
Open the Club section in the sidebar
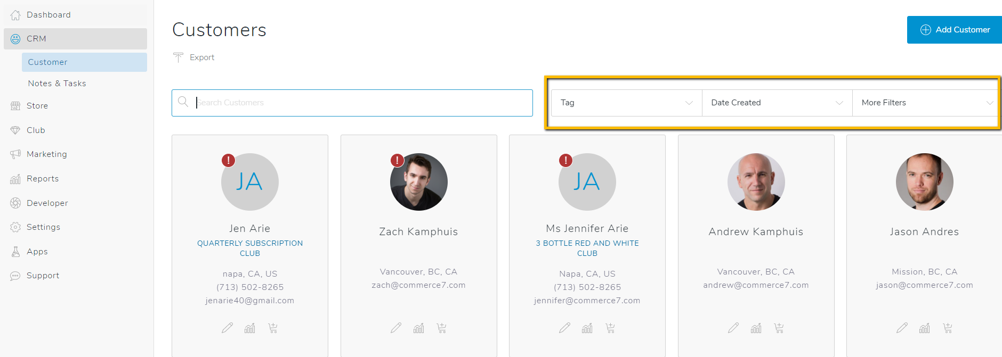coord(36,130)
